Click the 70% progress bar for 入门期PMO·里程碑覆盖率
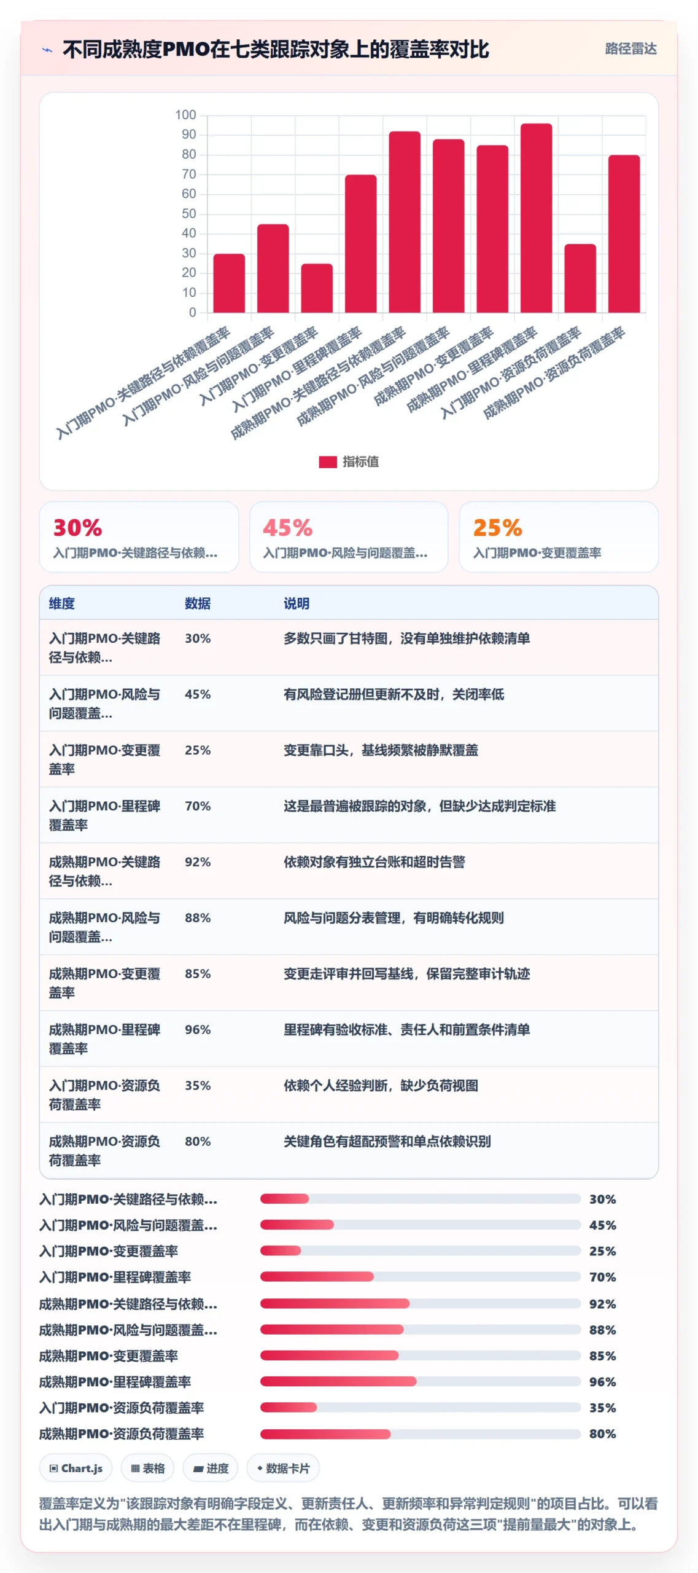 pyautogui.click(x=420, y=1276)
